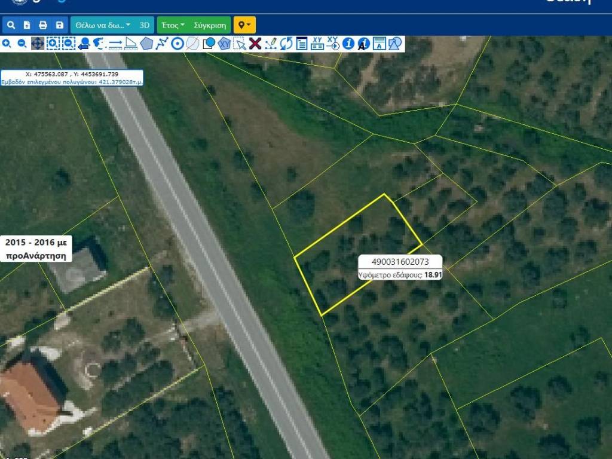Open the yellow location pin dropdown
This screenshot has height=459, width=612.
click(244, 25)
